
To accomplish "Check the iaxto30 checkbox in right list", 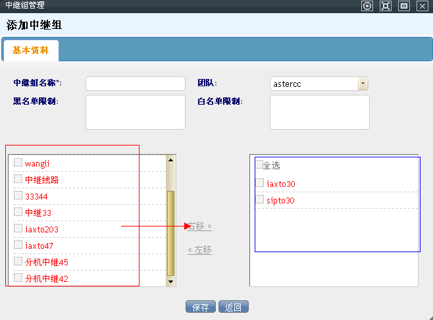I will click(260, 183).
